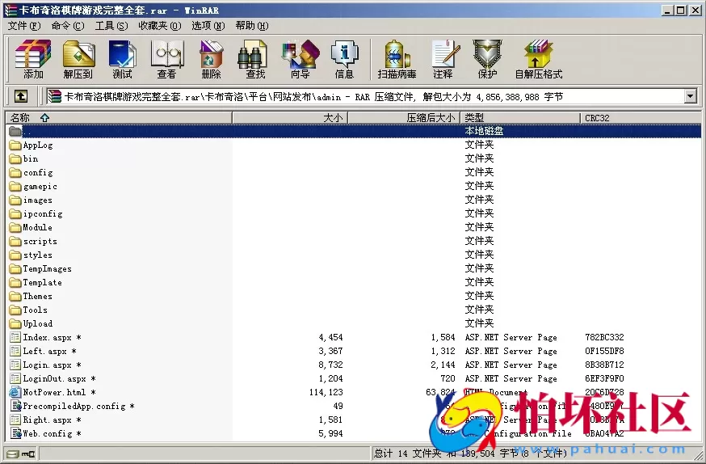Open the Wizard (向导) tool
706x464 pixels.
(300, 59)
